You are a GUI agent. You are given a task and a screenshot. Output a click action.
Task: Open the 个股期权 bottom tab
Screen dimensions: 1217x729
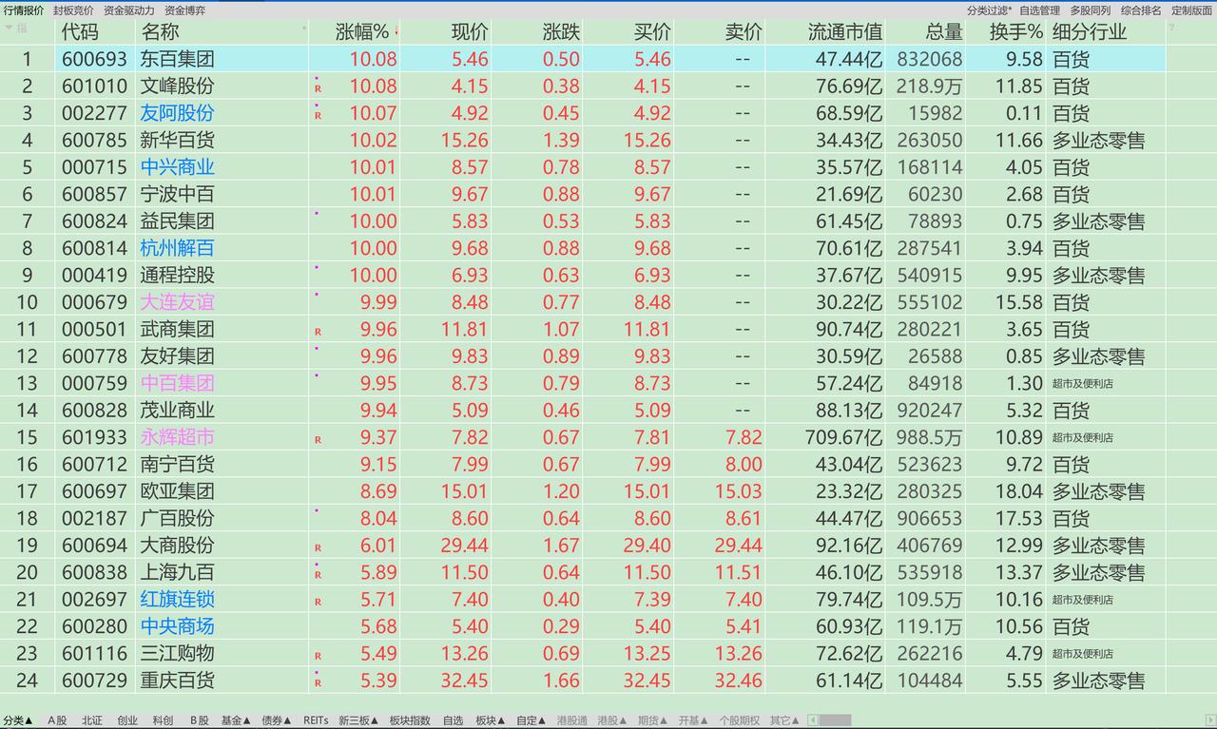[739, 720]
